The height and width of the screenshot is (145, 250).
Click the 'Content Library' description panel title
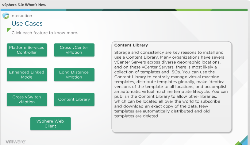coord(131,45)
